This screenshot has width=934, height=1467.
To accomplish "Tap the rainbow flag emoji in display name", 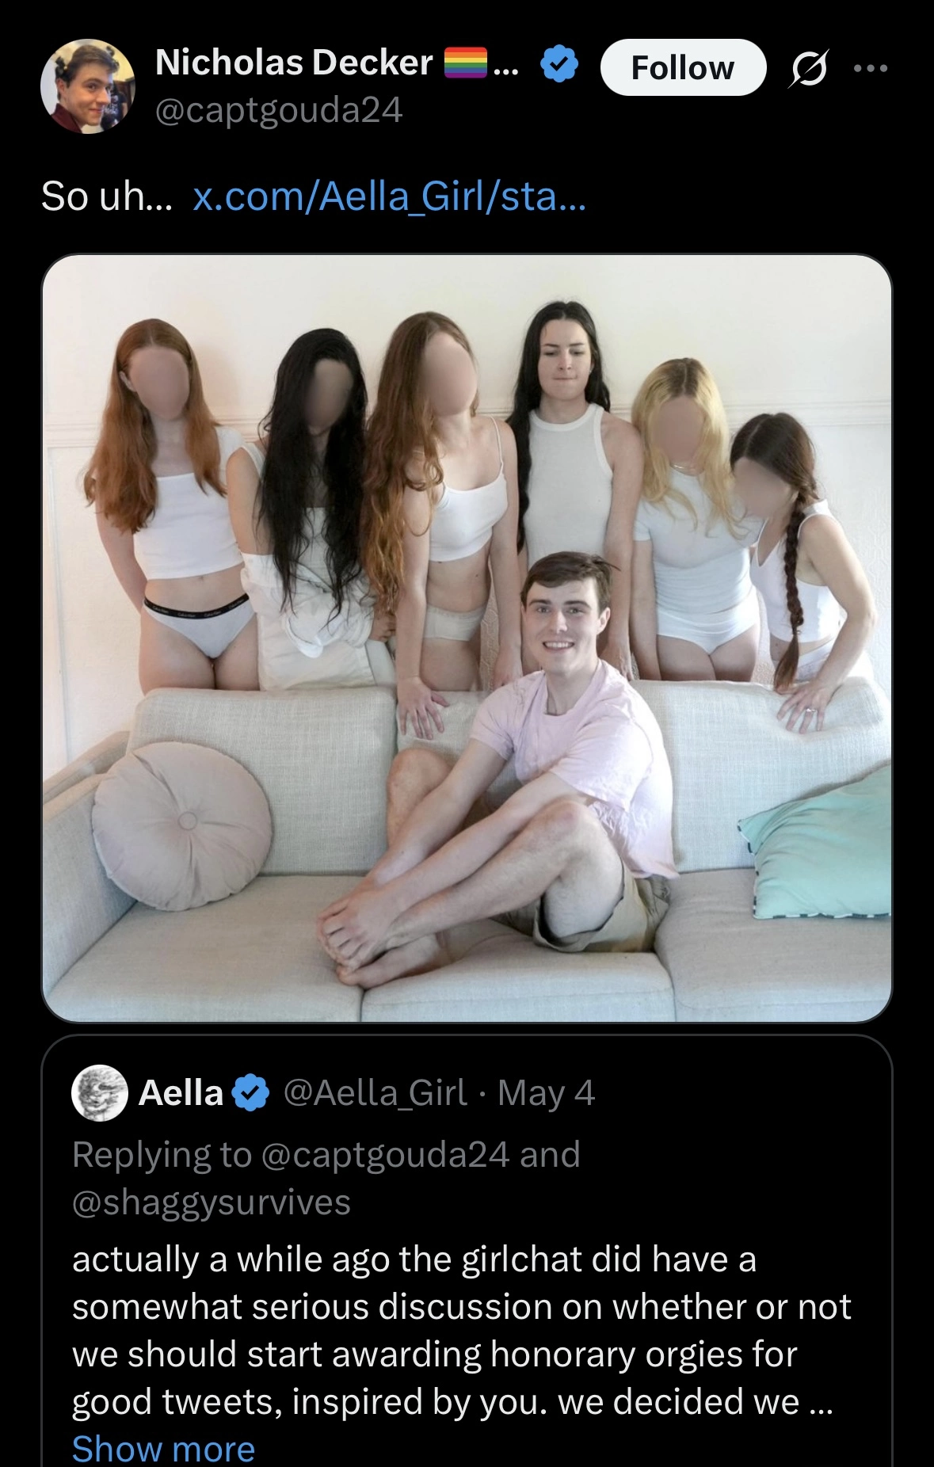I will tap(465, 63).
